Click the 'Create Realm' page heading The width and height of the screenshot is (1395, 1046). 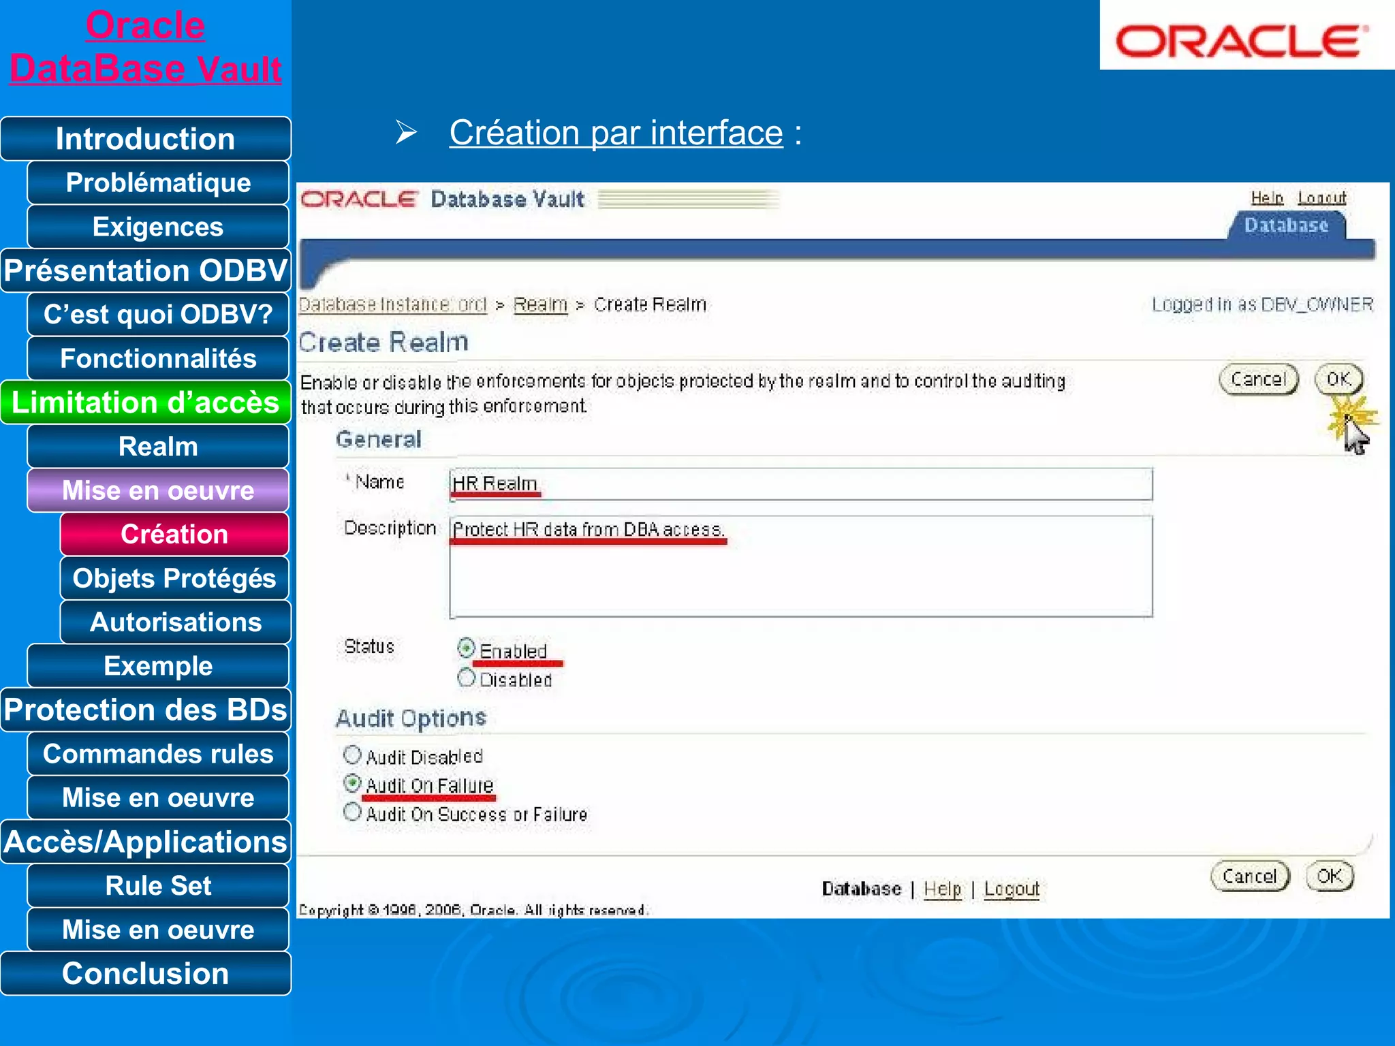383,342
